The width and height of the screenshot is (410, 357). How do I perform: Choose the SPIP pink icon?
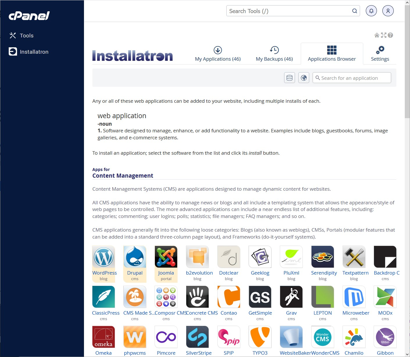(x=229, y=337)
